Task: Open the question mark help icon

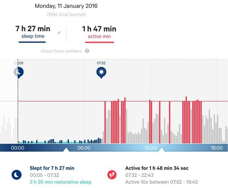Action: 87,51
